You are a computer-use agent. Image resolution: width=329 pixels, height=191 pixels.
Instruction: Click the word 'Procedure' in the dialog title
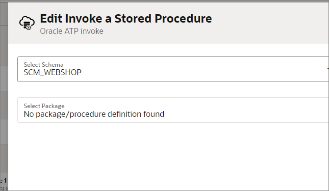click(x=183, y=19)
